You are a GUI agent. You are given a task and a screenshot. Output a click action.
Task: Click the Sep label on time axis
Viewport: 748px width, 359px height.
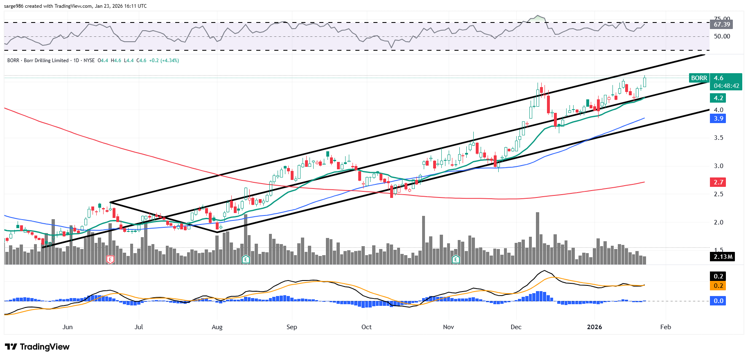(292, 327)
